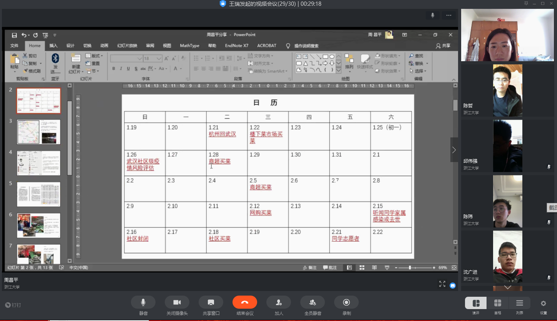Start recording the meeting
The image size is (557, 321).
point(346,303)
